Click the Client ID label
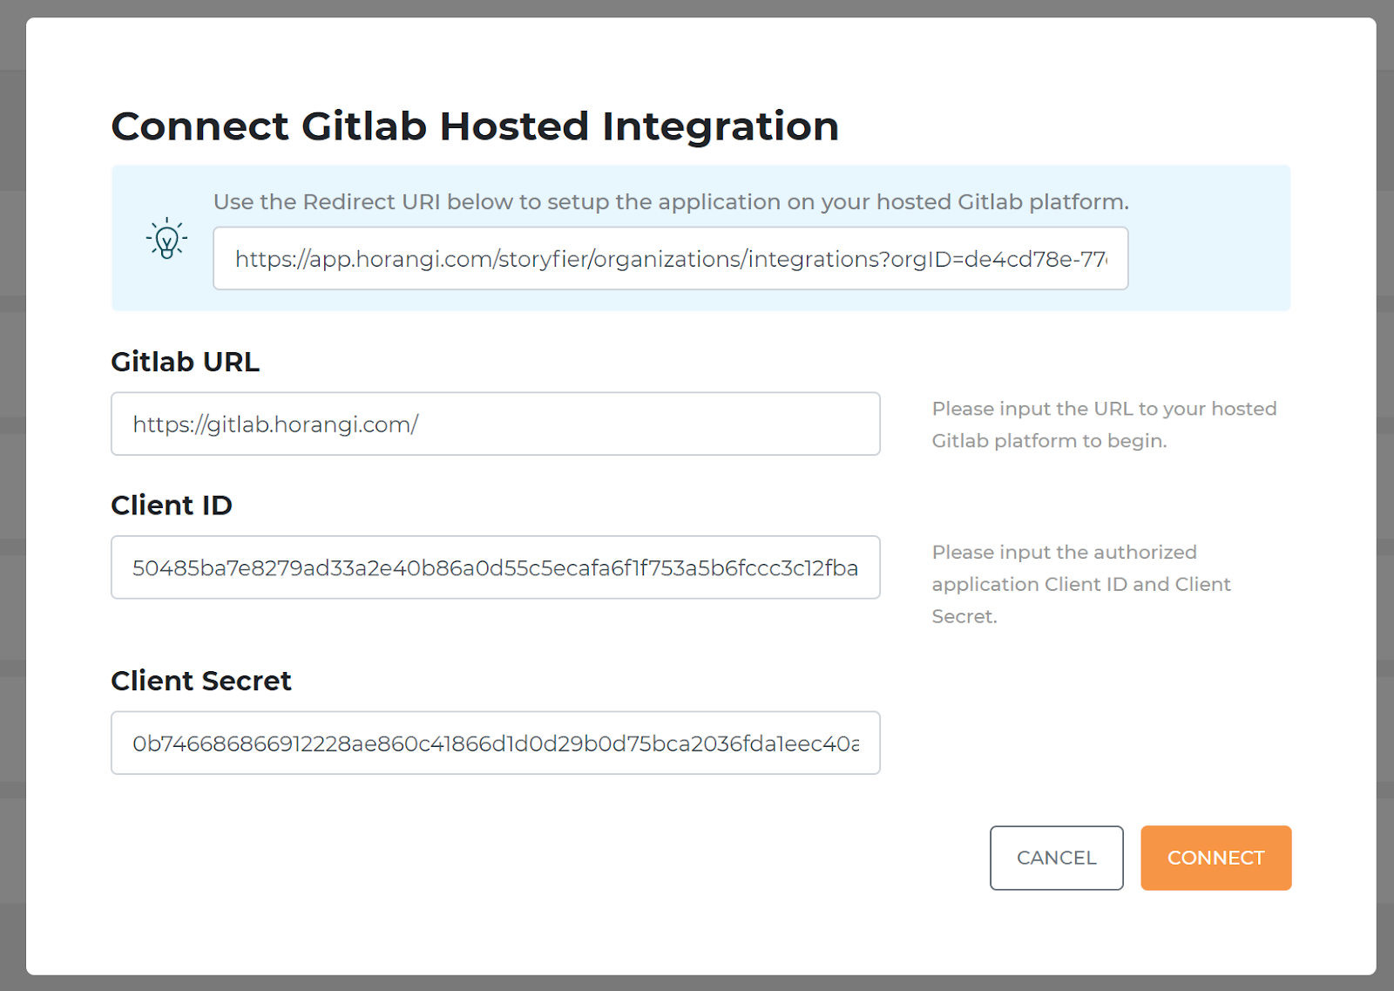Screen dimensions: 1394x991 pos(172,506)
